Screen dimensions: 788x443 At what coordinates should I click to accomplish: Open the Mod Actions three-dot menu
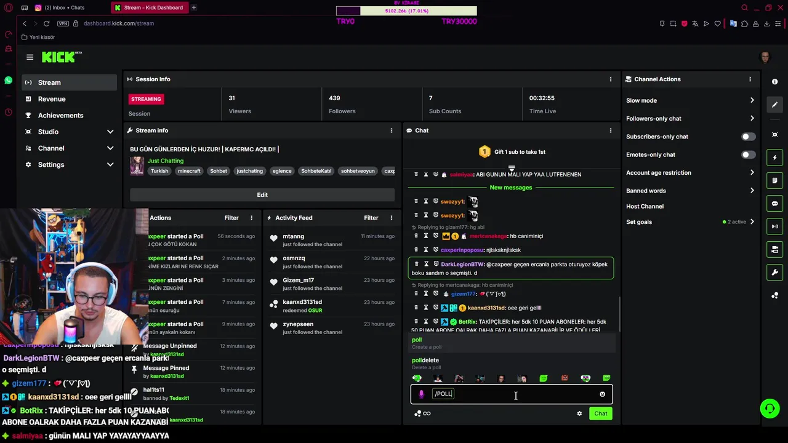251,218
